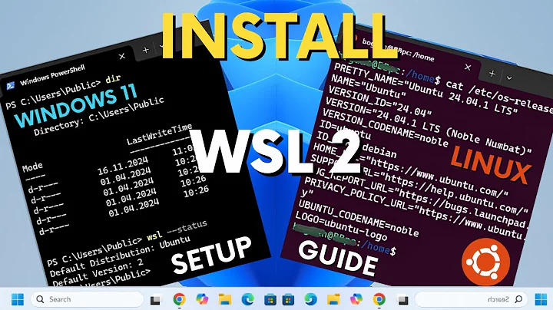Image resolution: width=553 pixels, height=310 pixels.
Task: Click the taskbar Search box with readable text
Action: (x=87, y=299)
